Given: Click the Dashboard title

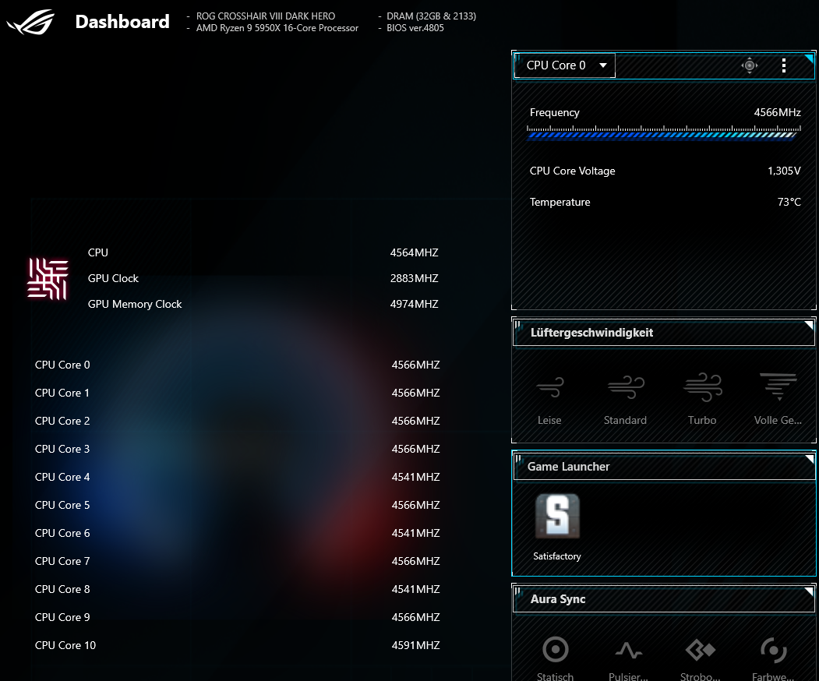Looking at the screenshot, I should [x=122, y=22].
